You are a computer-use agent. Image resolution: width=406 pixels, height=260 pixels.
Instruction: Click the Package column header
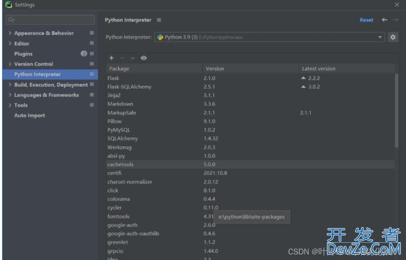point(154,69)
